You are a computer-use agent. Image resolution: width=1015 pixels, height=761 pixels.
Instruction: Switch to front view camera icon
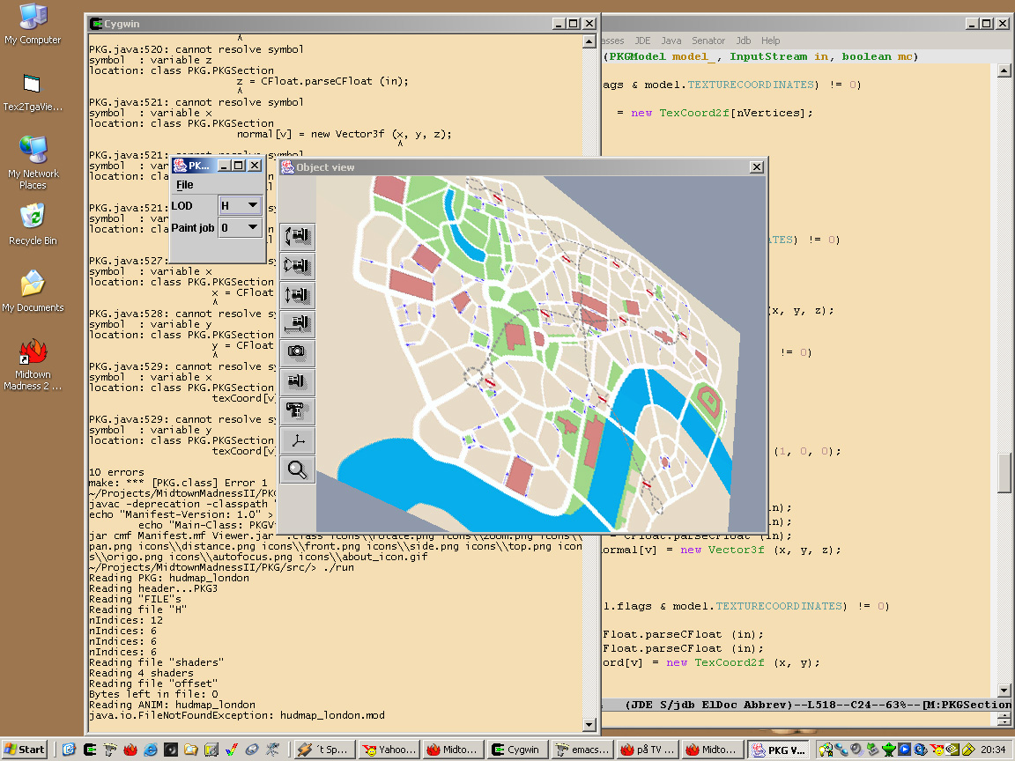click(298, 353)
